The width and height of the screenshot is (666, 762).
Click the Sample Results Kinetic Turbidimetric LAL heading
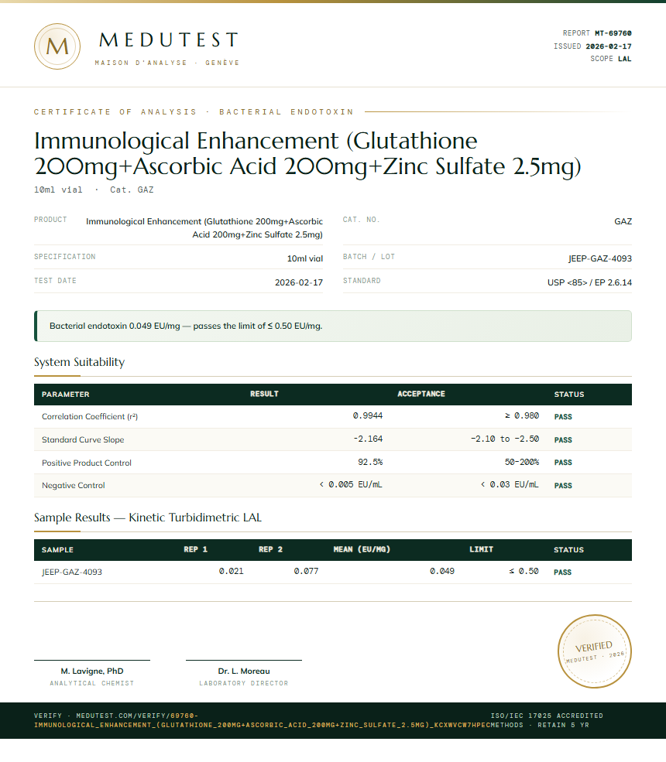[148, 518]
